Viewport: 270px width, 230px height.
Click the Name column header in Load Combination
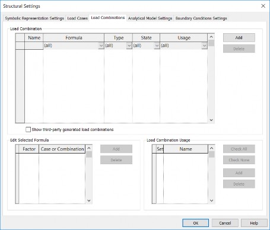pos(34,38)
